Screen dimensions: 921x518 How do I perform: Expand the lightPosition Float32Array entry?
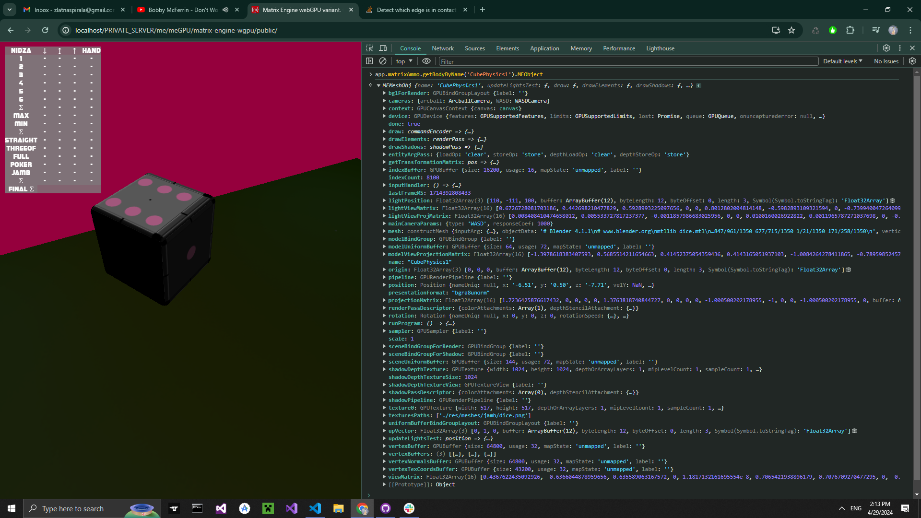pyautogui.click(x=385, y=200)
